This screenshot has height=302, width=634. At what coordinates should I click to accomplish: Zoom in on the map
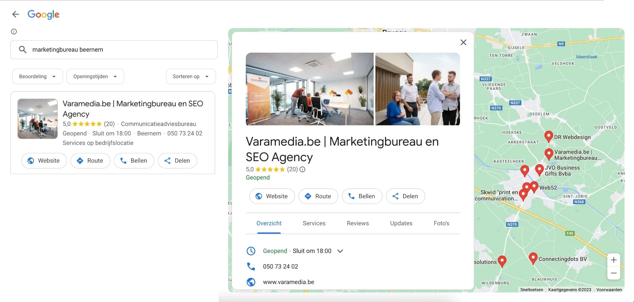click(614, 260)
